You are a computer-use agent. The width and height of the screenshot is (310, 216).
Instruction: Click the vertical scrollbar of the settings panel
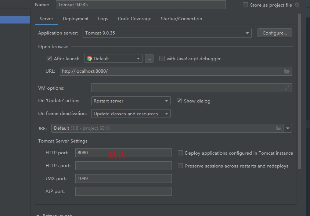300,91
